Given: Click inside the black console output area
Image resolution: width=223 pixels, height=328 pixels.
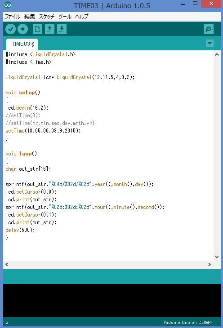Looking at the screenshot, I should coord(112,301).
